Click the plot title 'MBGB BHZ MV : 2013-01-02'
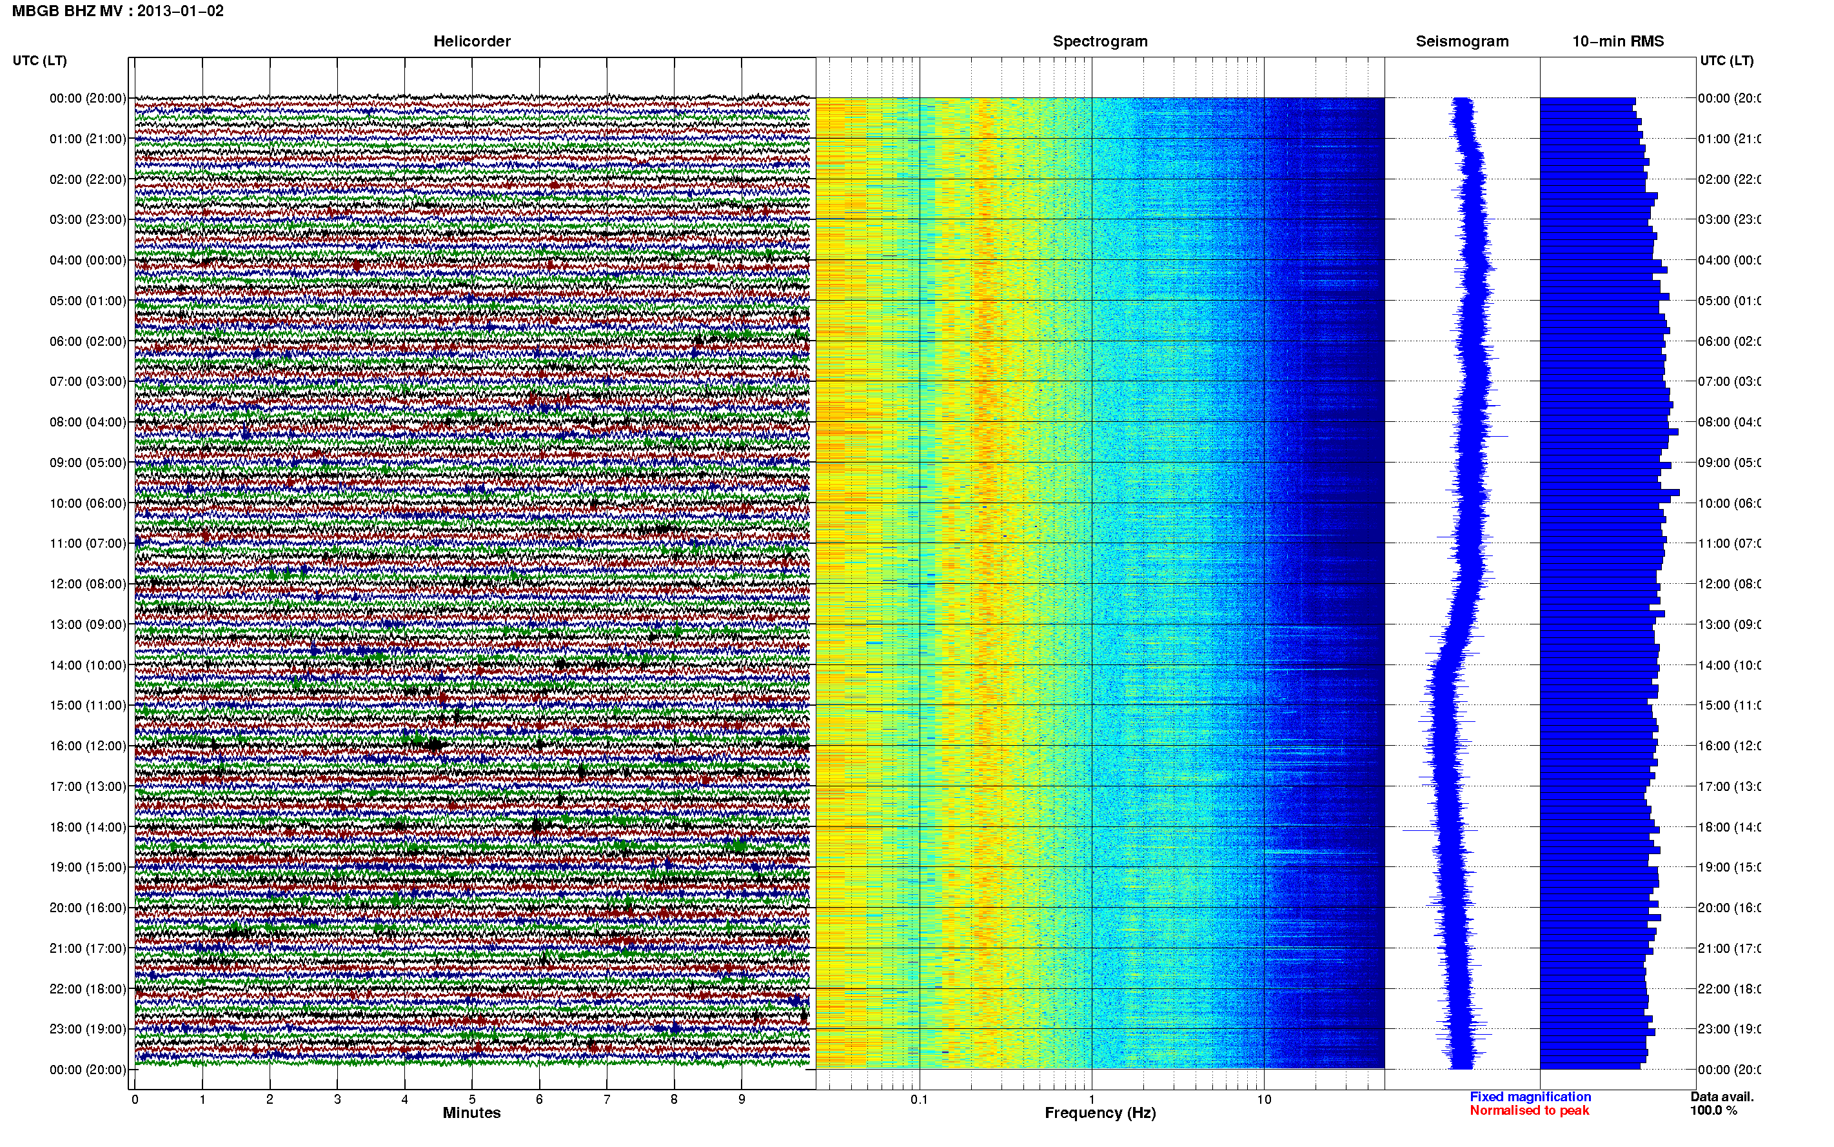This screenshot has height=1147, width=1834. tap(118, 12)
